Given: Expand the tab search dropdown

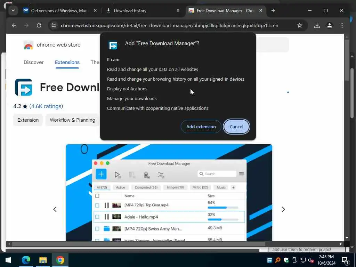Looking at the screenshot, I should tap(13, 10).
